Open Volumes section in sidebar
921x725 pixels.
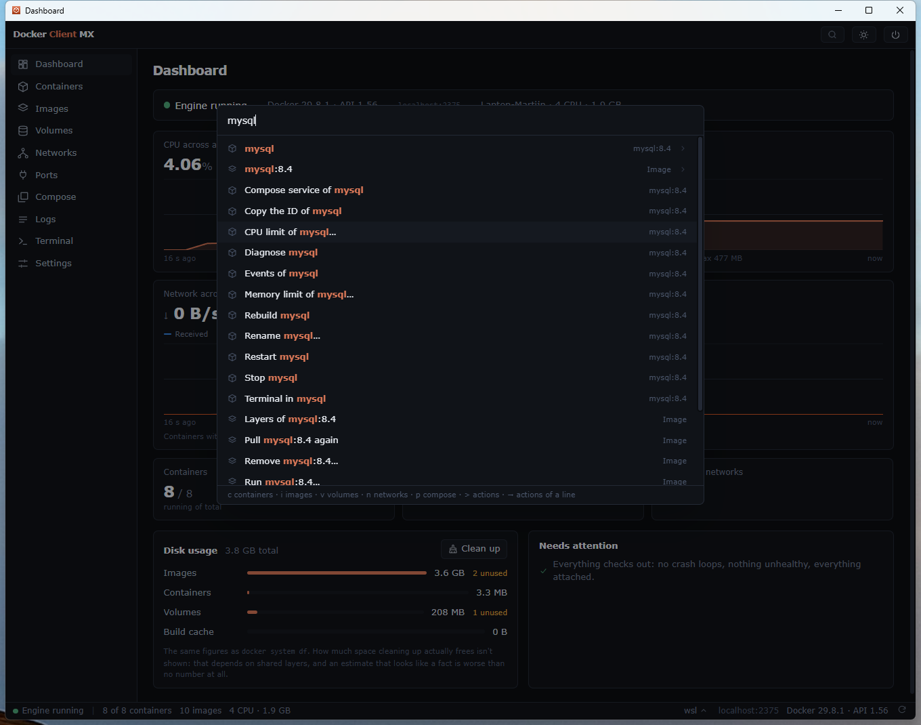(72, 131)
